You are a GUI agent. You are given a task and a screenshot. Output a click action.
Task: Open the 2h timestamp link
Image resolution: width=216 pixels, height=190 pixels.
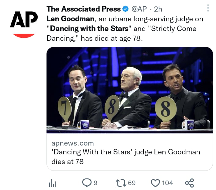click(158, 9)
